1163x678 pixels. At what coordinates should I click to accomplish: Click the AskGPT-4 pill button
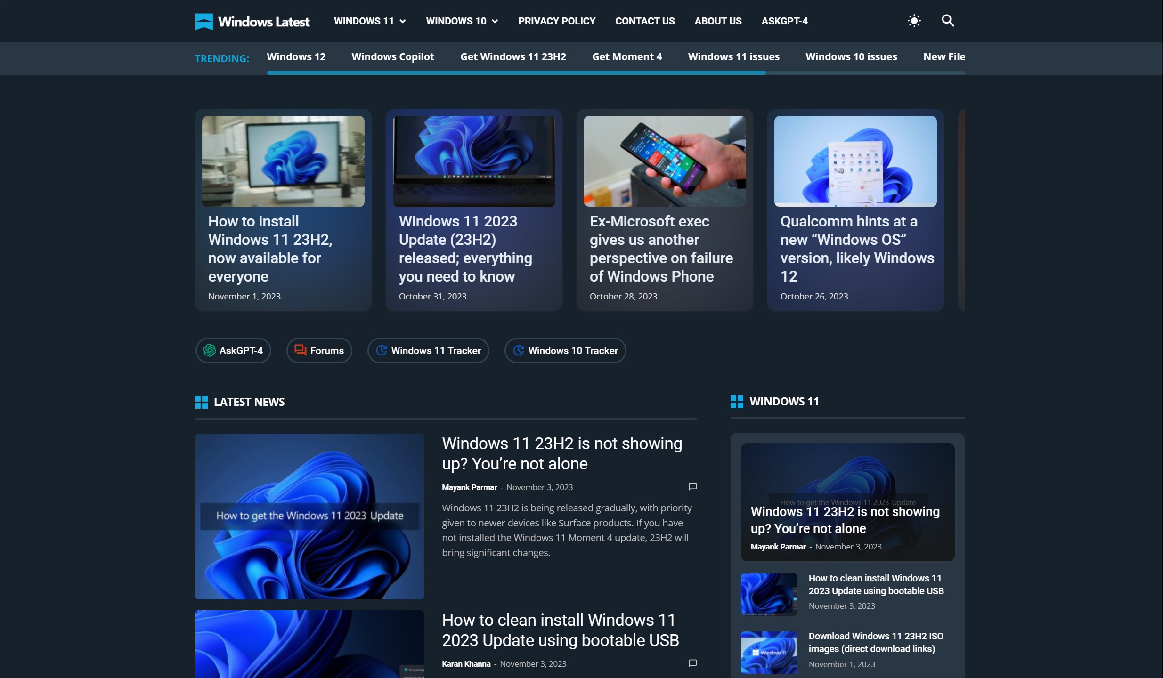(233, 350)
